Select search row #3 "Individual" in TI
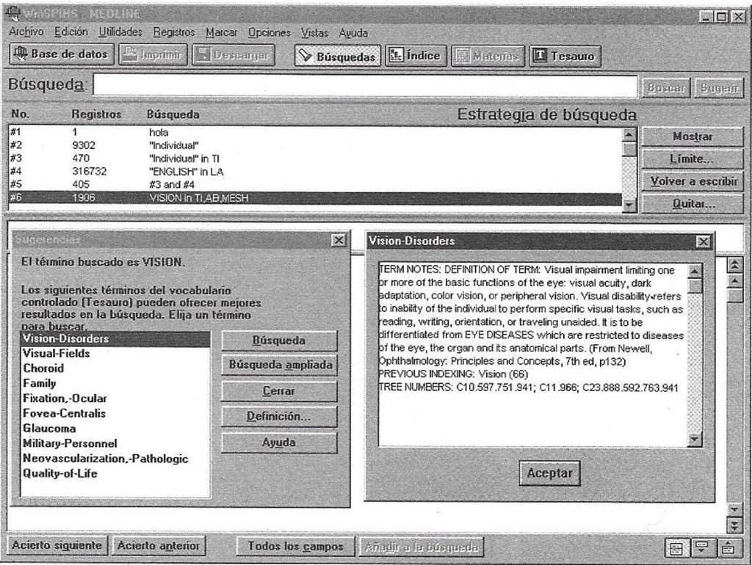Image resolution: width=752 pixels, height=565 pixels. 315,158
